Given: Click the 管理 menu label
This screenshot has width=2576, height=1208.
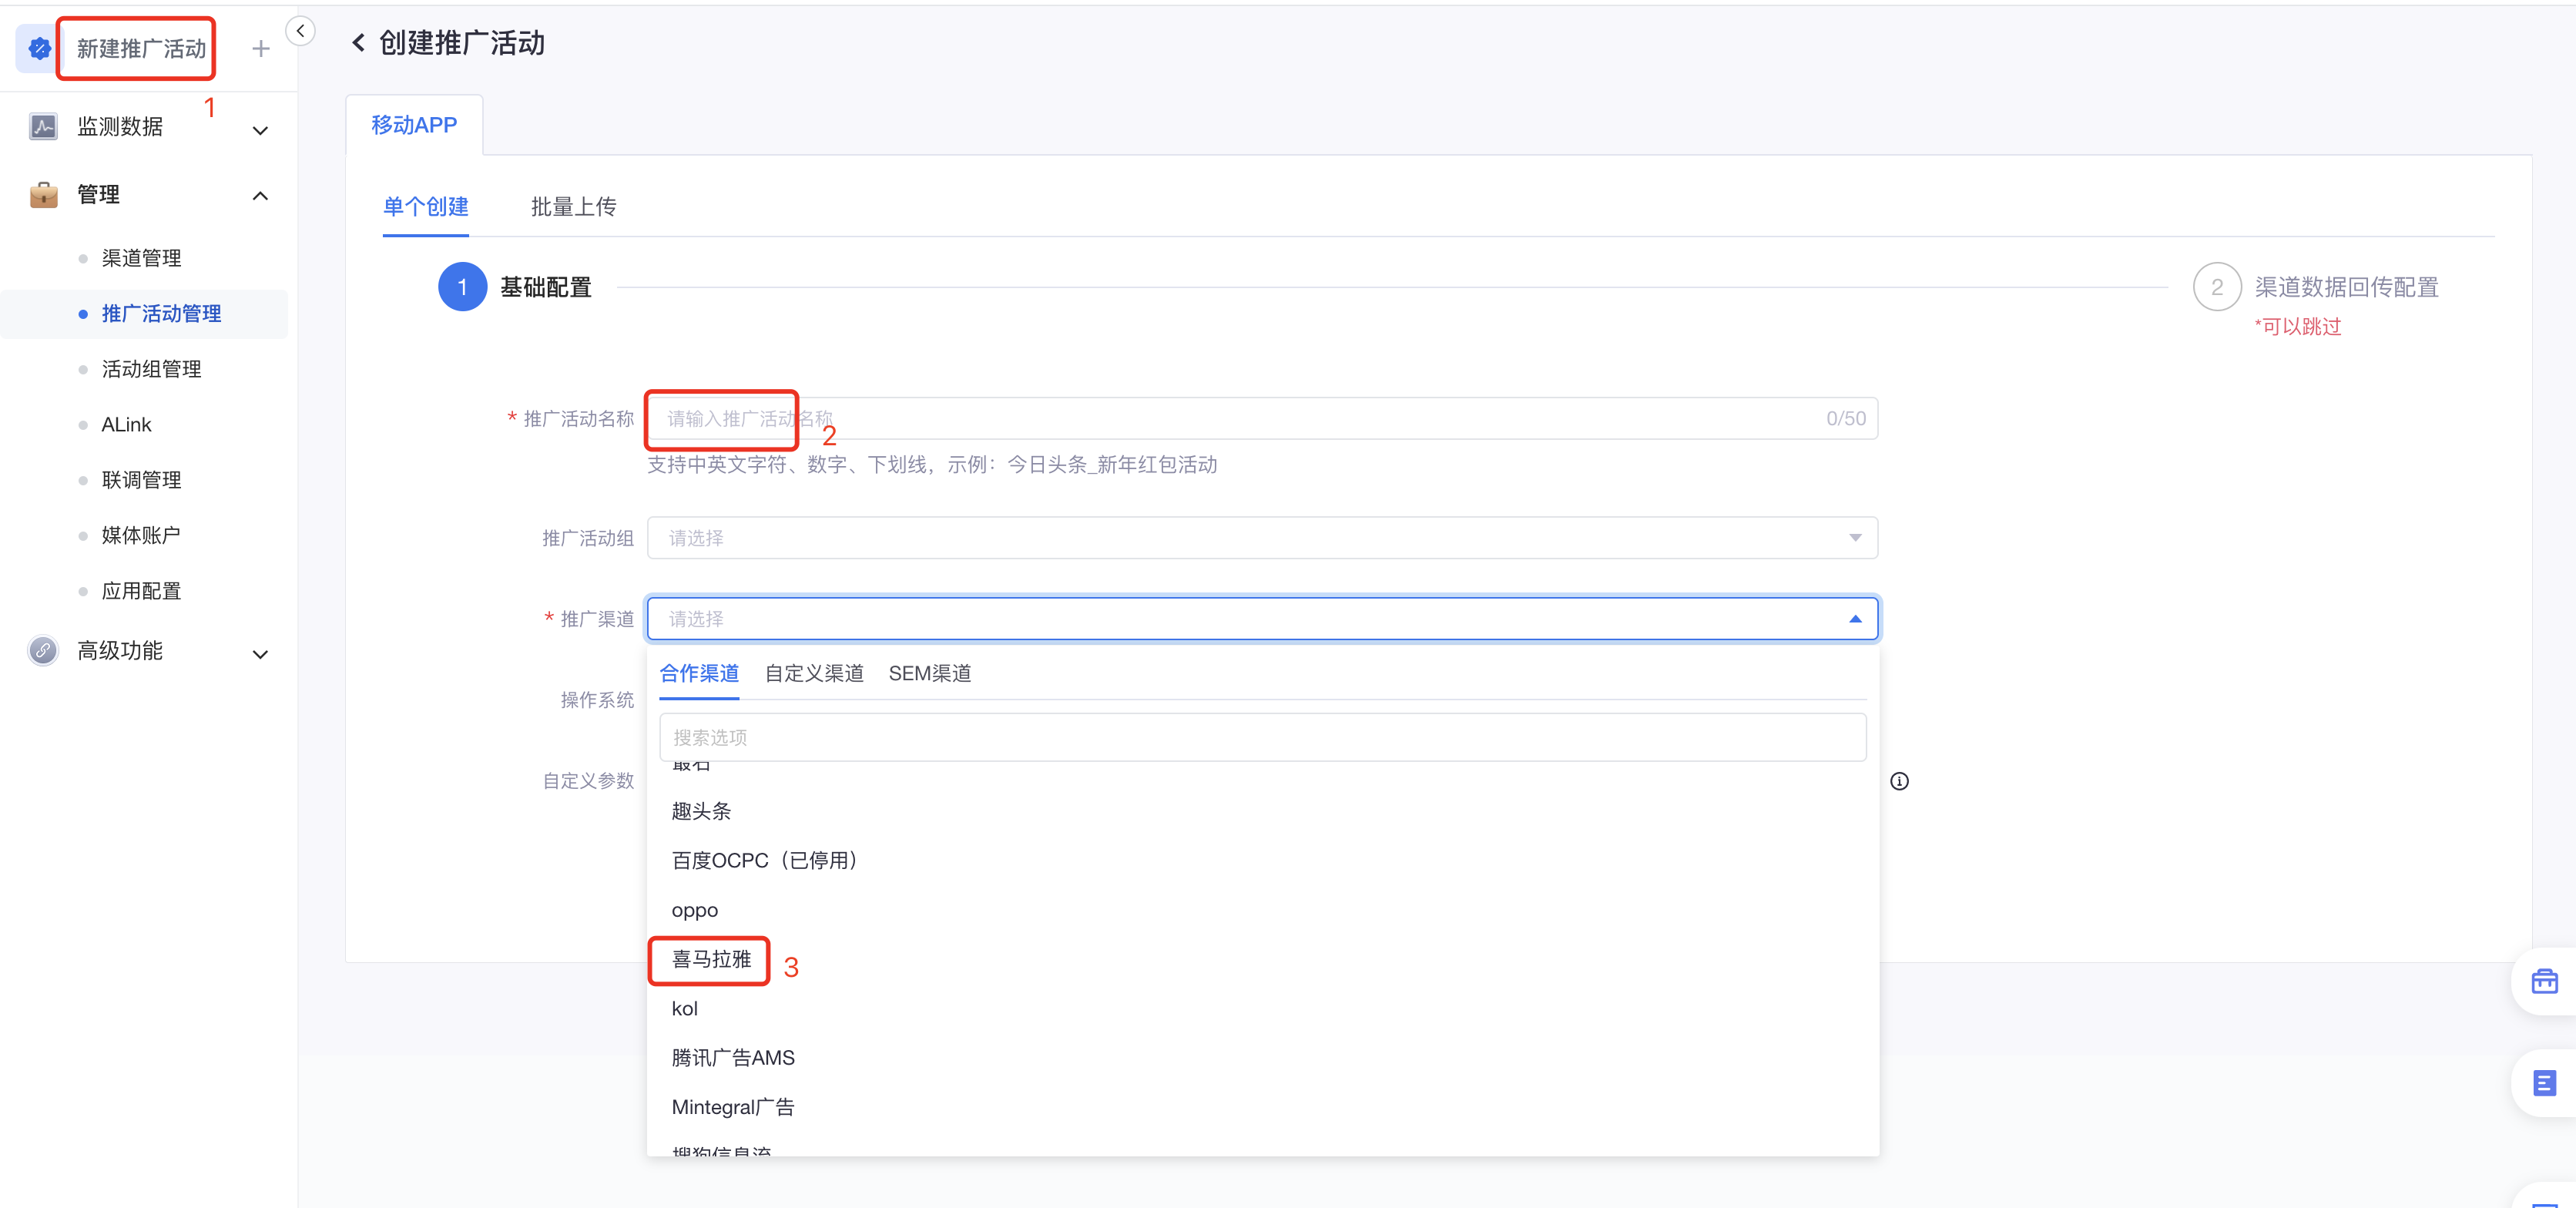Looking at the screenshot, I should [x=98, y=194].
